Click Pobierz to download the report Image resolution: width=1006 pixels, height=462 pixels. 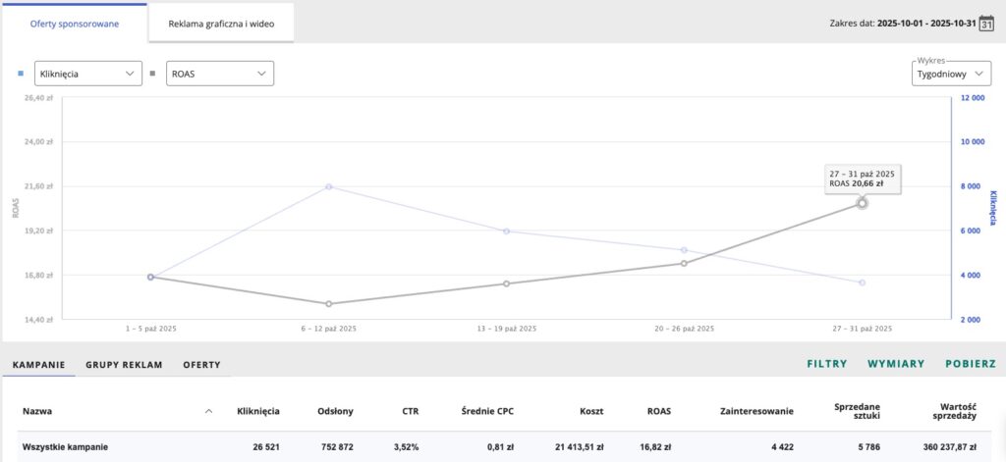coord(971,364)
